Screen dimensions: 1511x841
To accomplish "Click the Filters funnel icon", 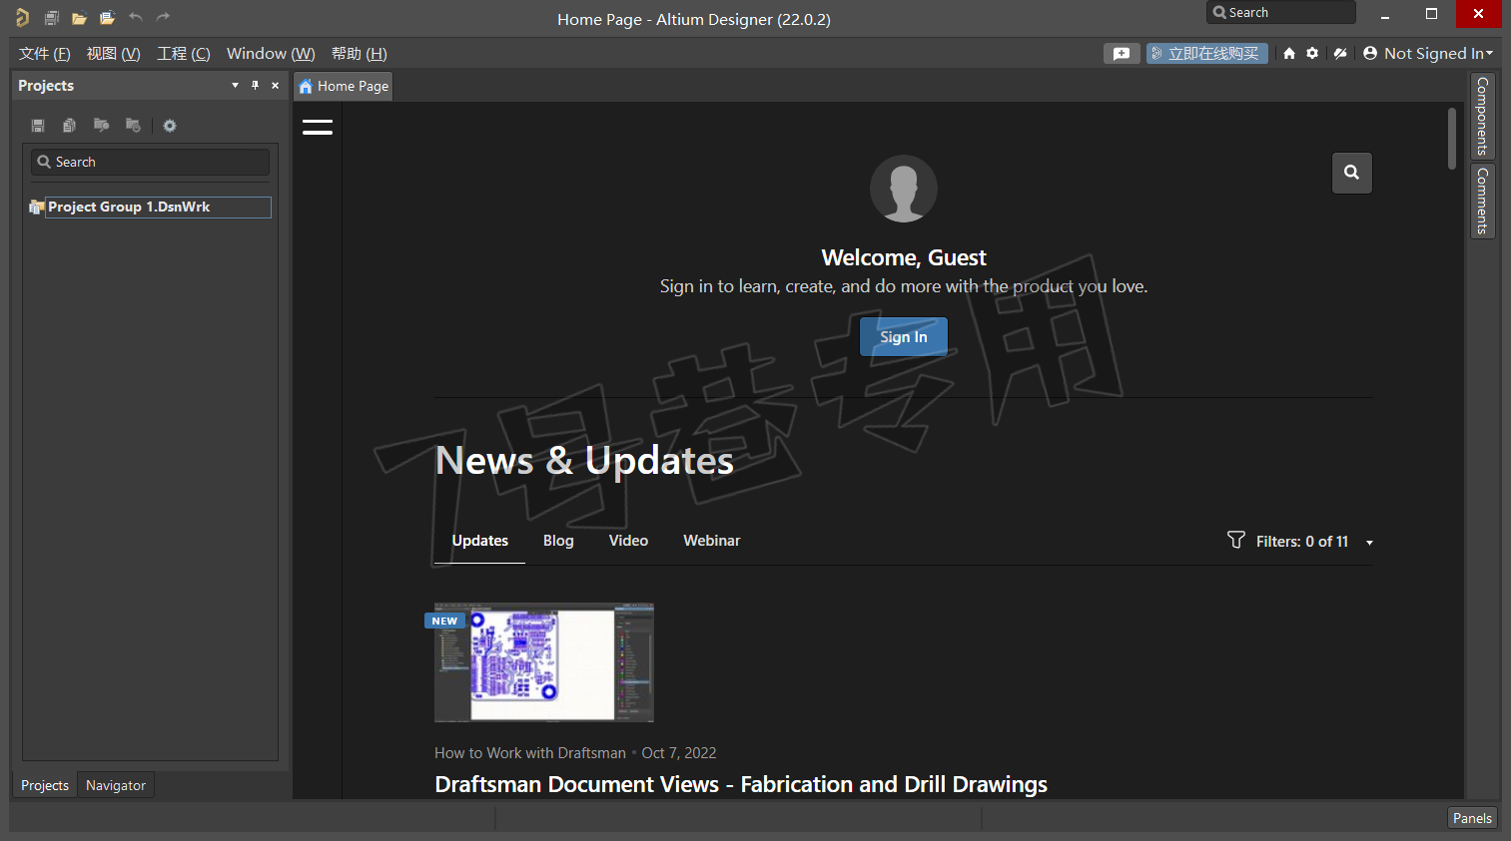I will pos(1236,540).
